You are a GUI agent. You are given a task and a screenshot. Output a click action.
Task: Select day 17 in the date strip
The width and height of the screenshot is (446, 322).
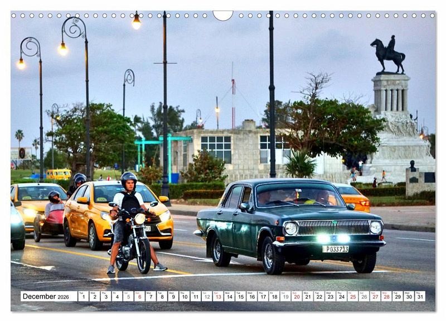coord(263,296)
